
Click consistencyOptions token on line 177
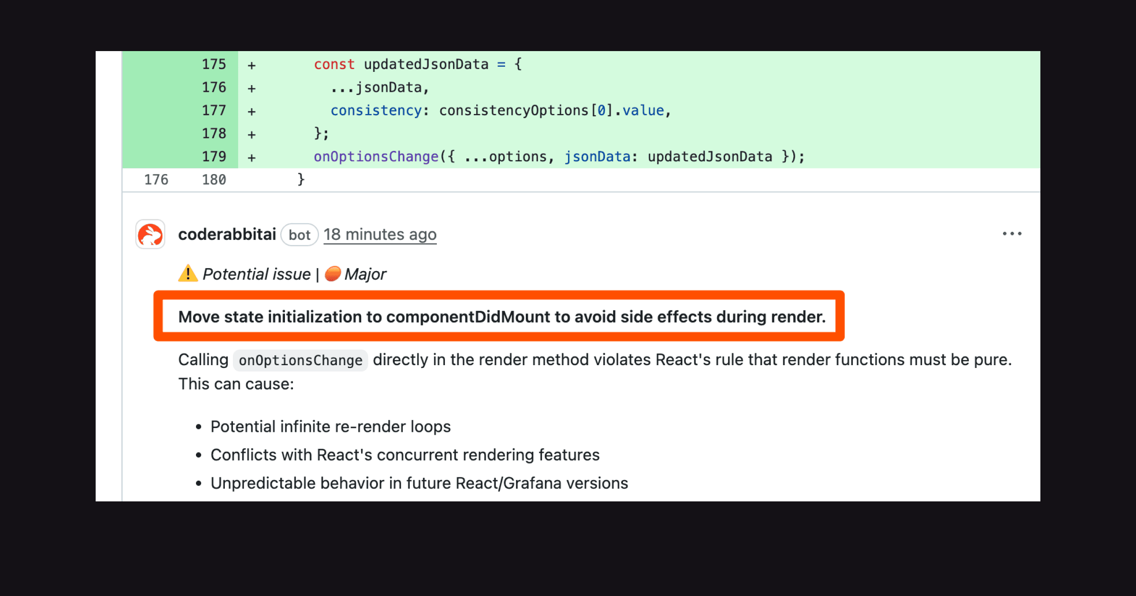pyautogui.click(x=514, y=110)
